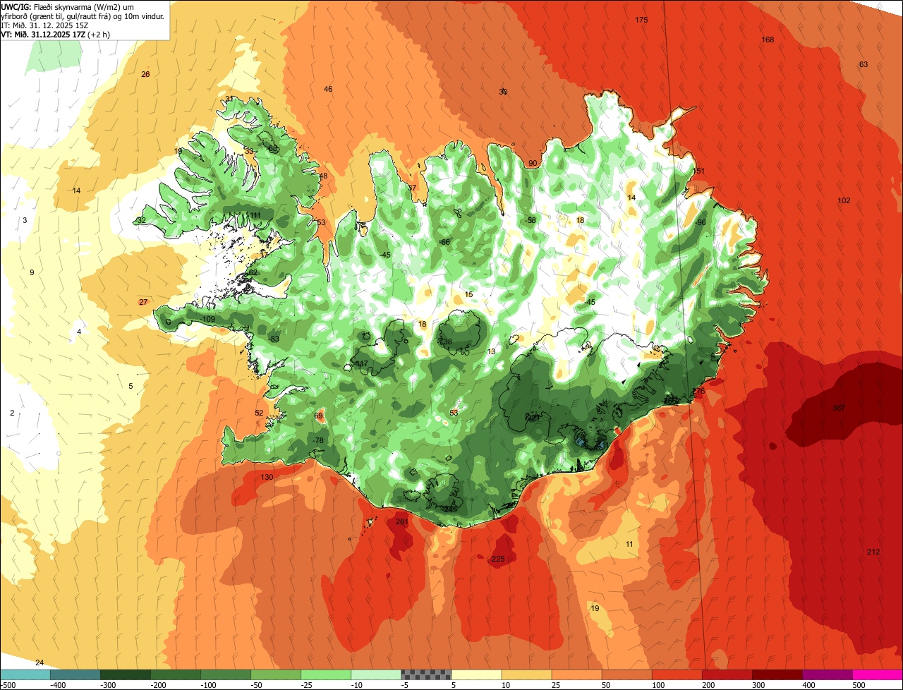
Task: Click the 11 value on the map
Action: (629, 543)
